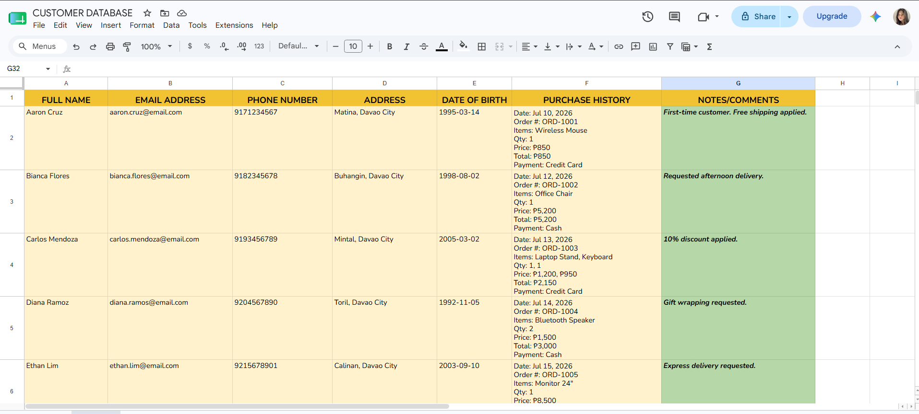
Task: Open the fill color paint bucket
Action: 463,46
